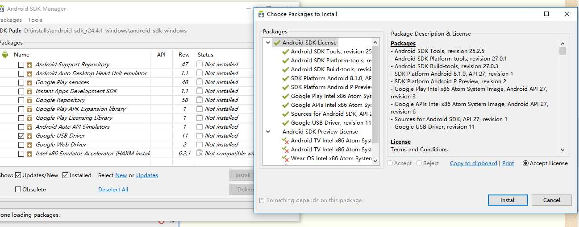
Task: Select Android SDK Tools, revision 25 entry
Action: pyautogui.click(x=331, y=52)
